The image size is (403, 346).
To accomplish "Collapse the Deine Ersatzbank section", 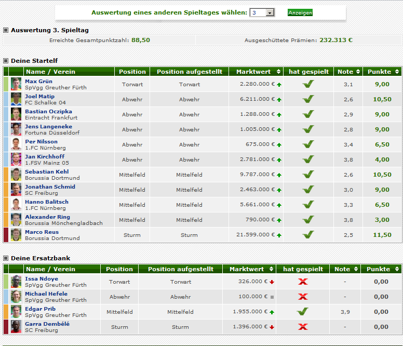I will [x=6, y=258].
